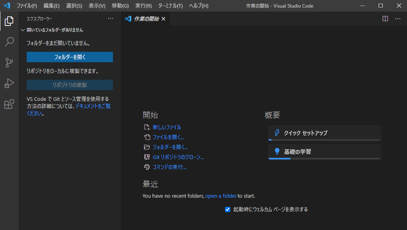Open the ヘルプ(H) menu
This screenshot has width=407, height=230.
pos(199,6)
